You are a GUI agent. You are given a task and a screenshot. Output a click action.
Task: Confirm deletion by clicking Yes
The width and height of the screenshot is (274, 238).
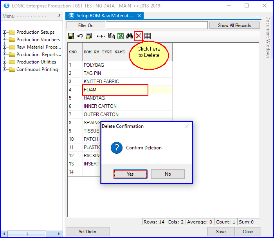tap(130, 174)
